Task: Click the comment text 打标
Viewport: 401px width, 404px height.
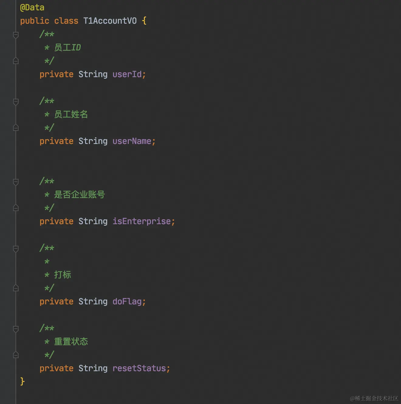Action: 63,275
